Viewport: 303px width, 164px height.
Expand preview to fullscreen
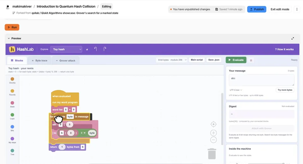click(x=293, y=38)
